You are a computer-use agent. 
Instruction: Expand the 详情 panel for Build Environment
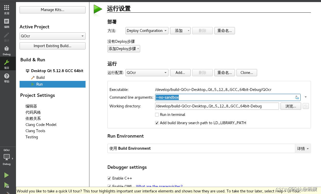pos(303,148)
